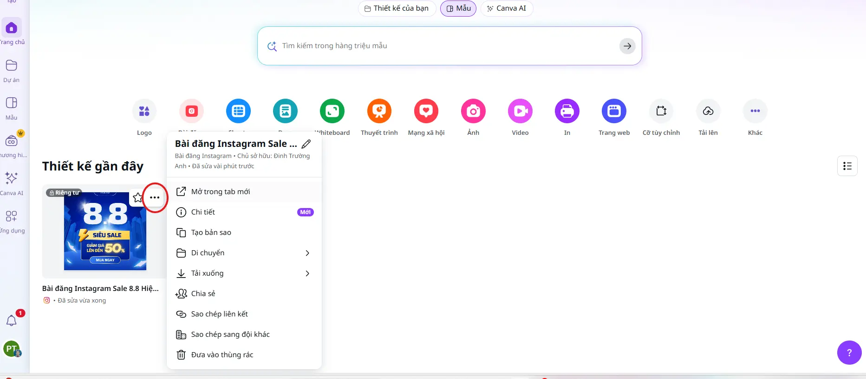This screenshot has width=866, height=379.
Task: Open the Video design type icon
Action: tap(520, 111)
